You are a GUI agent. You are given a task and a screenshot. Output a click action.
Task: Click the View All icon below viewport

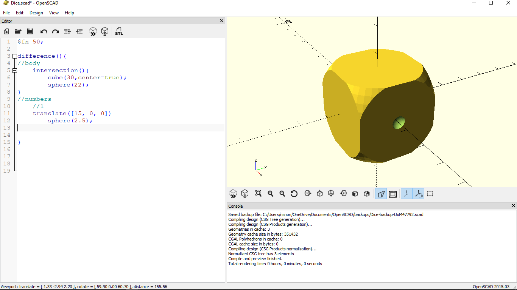(258, 194)
